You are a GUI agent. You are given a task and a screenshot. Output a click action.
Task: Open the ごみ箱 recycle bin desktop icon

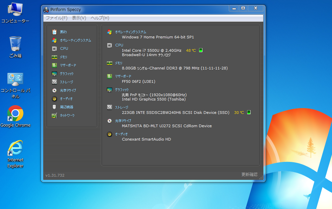(15, 47)
